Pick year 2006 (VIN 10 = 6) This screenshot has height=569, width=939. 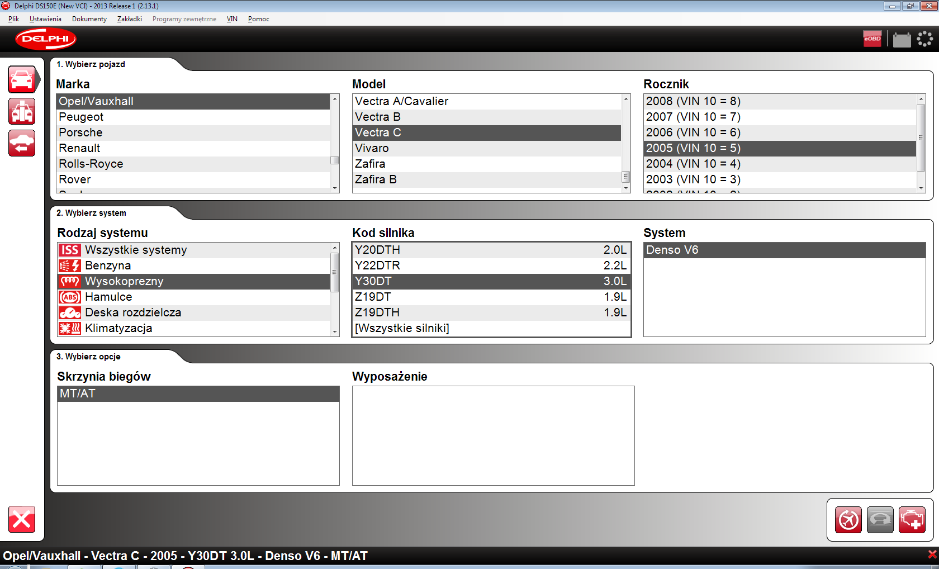pyautogui.click(x=780, y=132)
